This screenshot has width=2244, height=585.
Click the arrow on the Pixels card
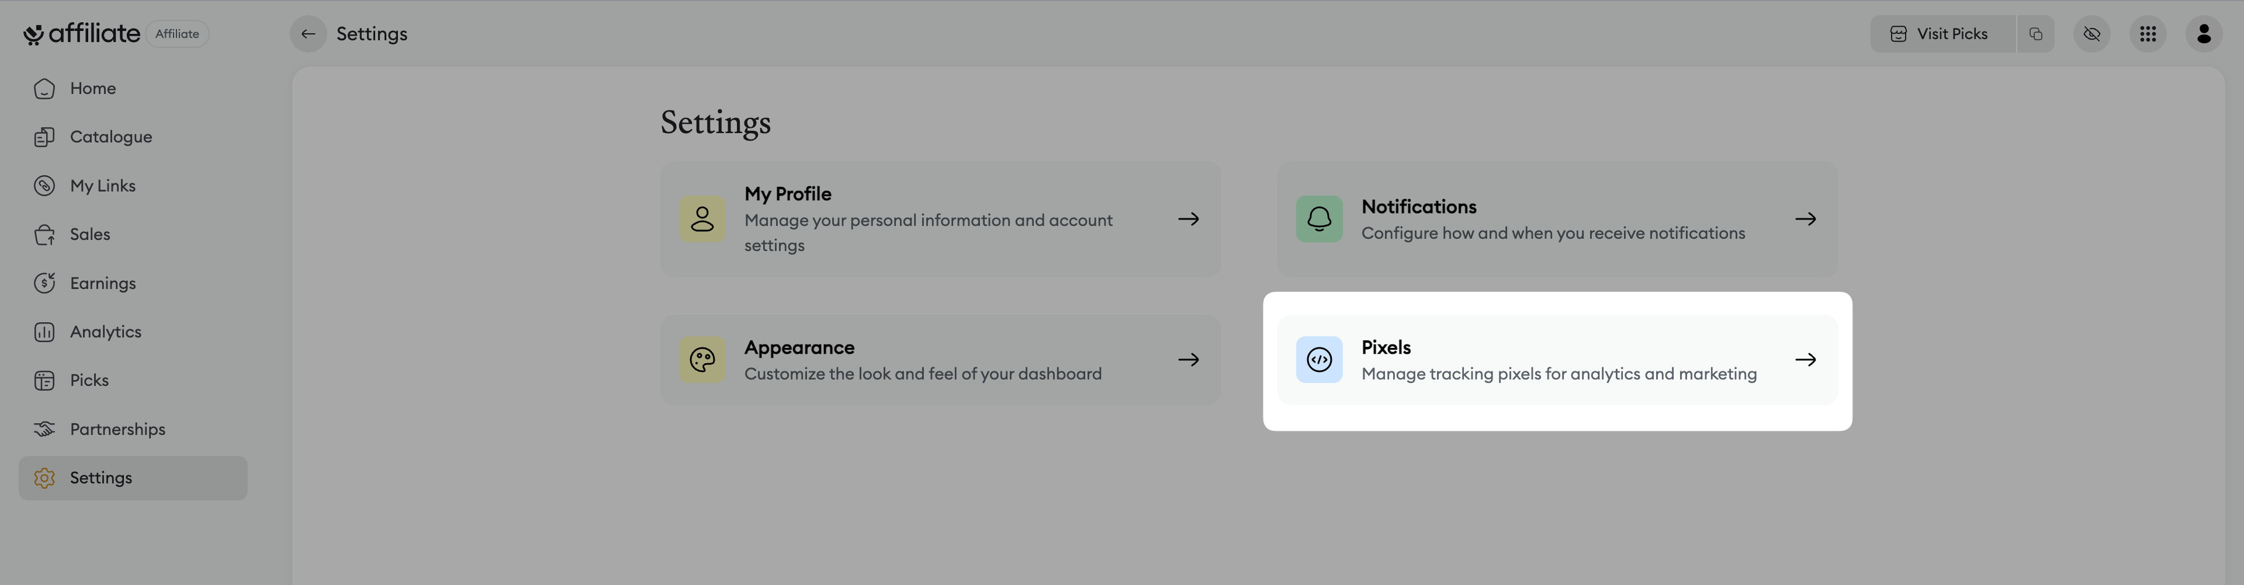[x=1806, y=360]
